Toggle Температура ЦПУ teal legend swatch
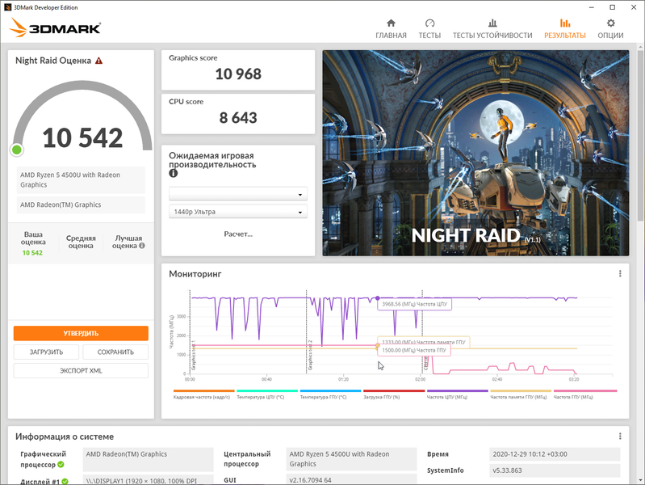Screen dimensions: 645x485 (267, 390)
